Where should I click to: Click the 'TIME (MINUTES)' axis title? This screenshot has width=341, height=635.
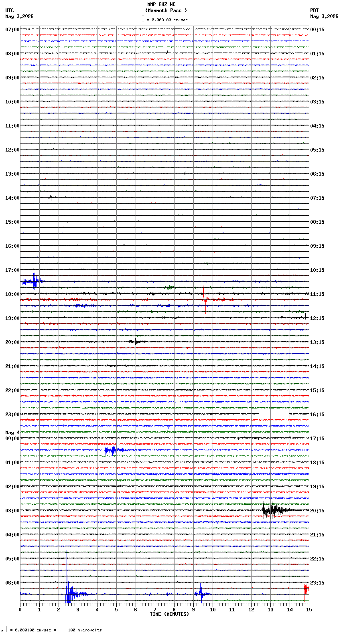[x=169, y=614]
